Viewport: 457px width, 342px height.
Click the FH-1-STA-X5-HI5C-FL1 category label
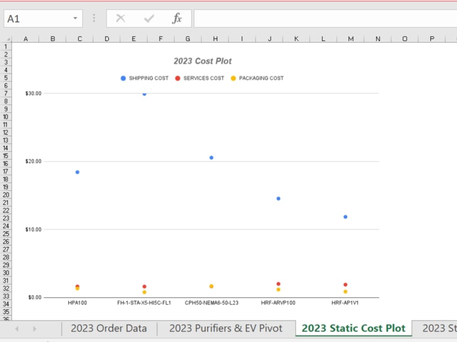click(x=144, y=303)
